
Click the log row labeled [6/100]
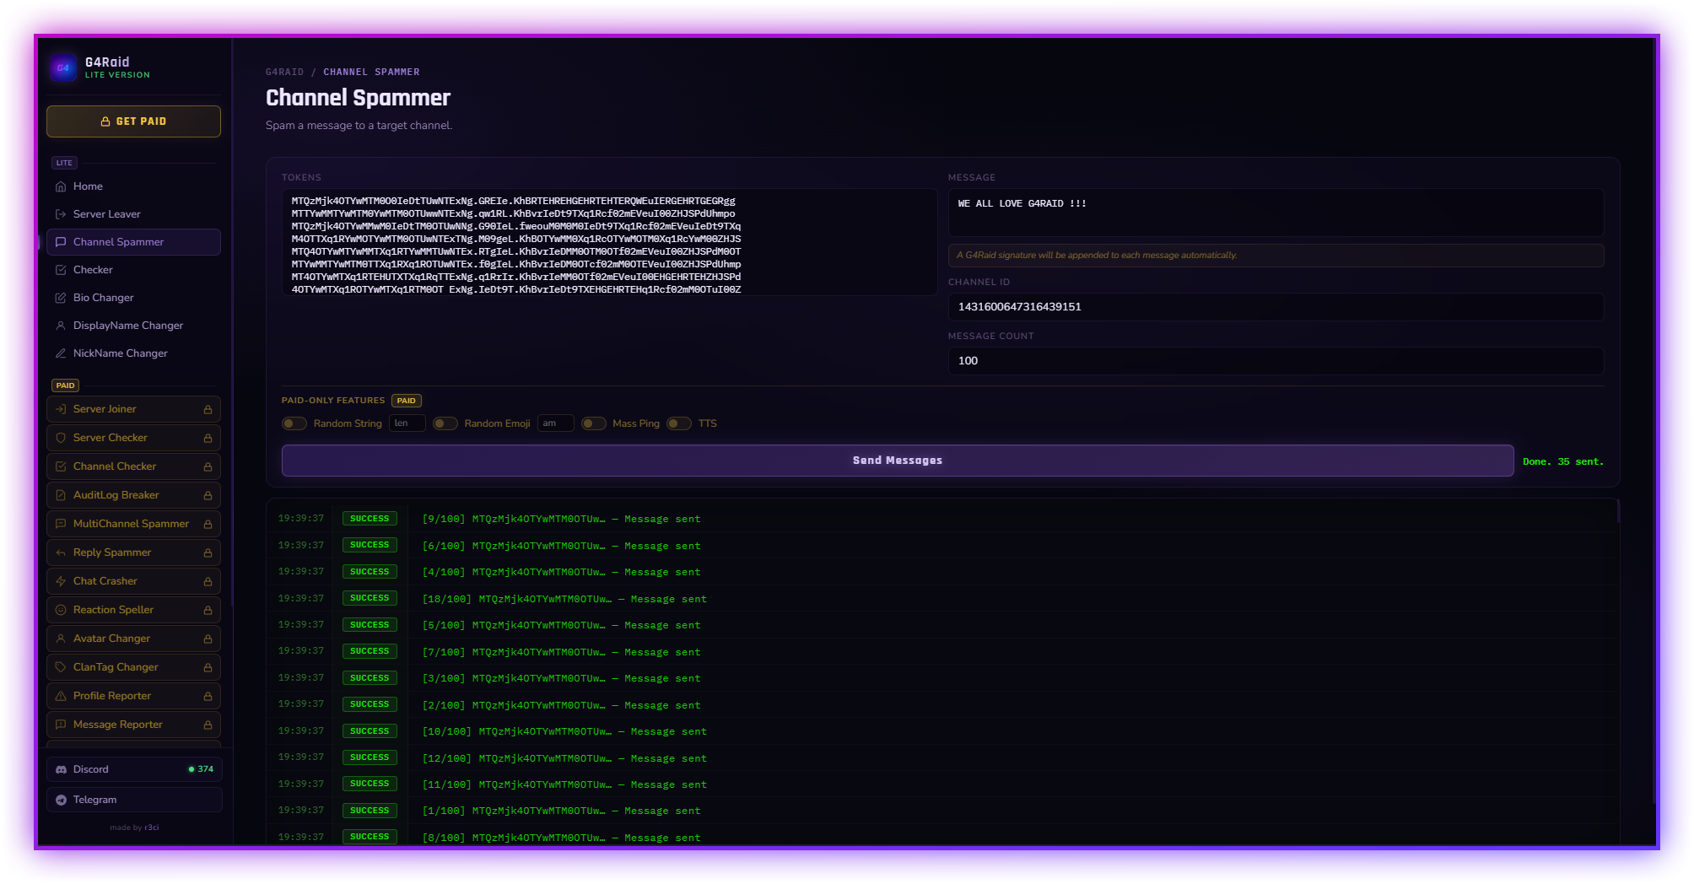click(x=942, y=546)
